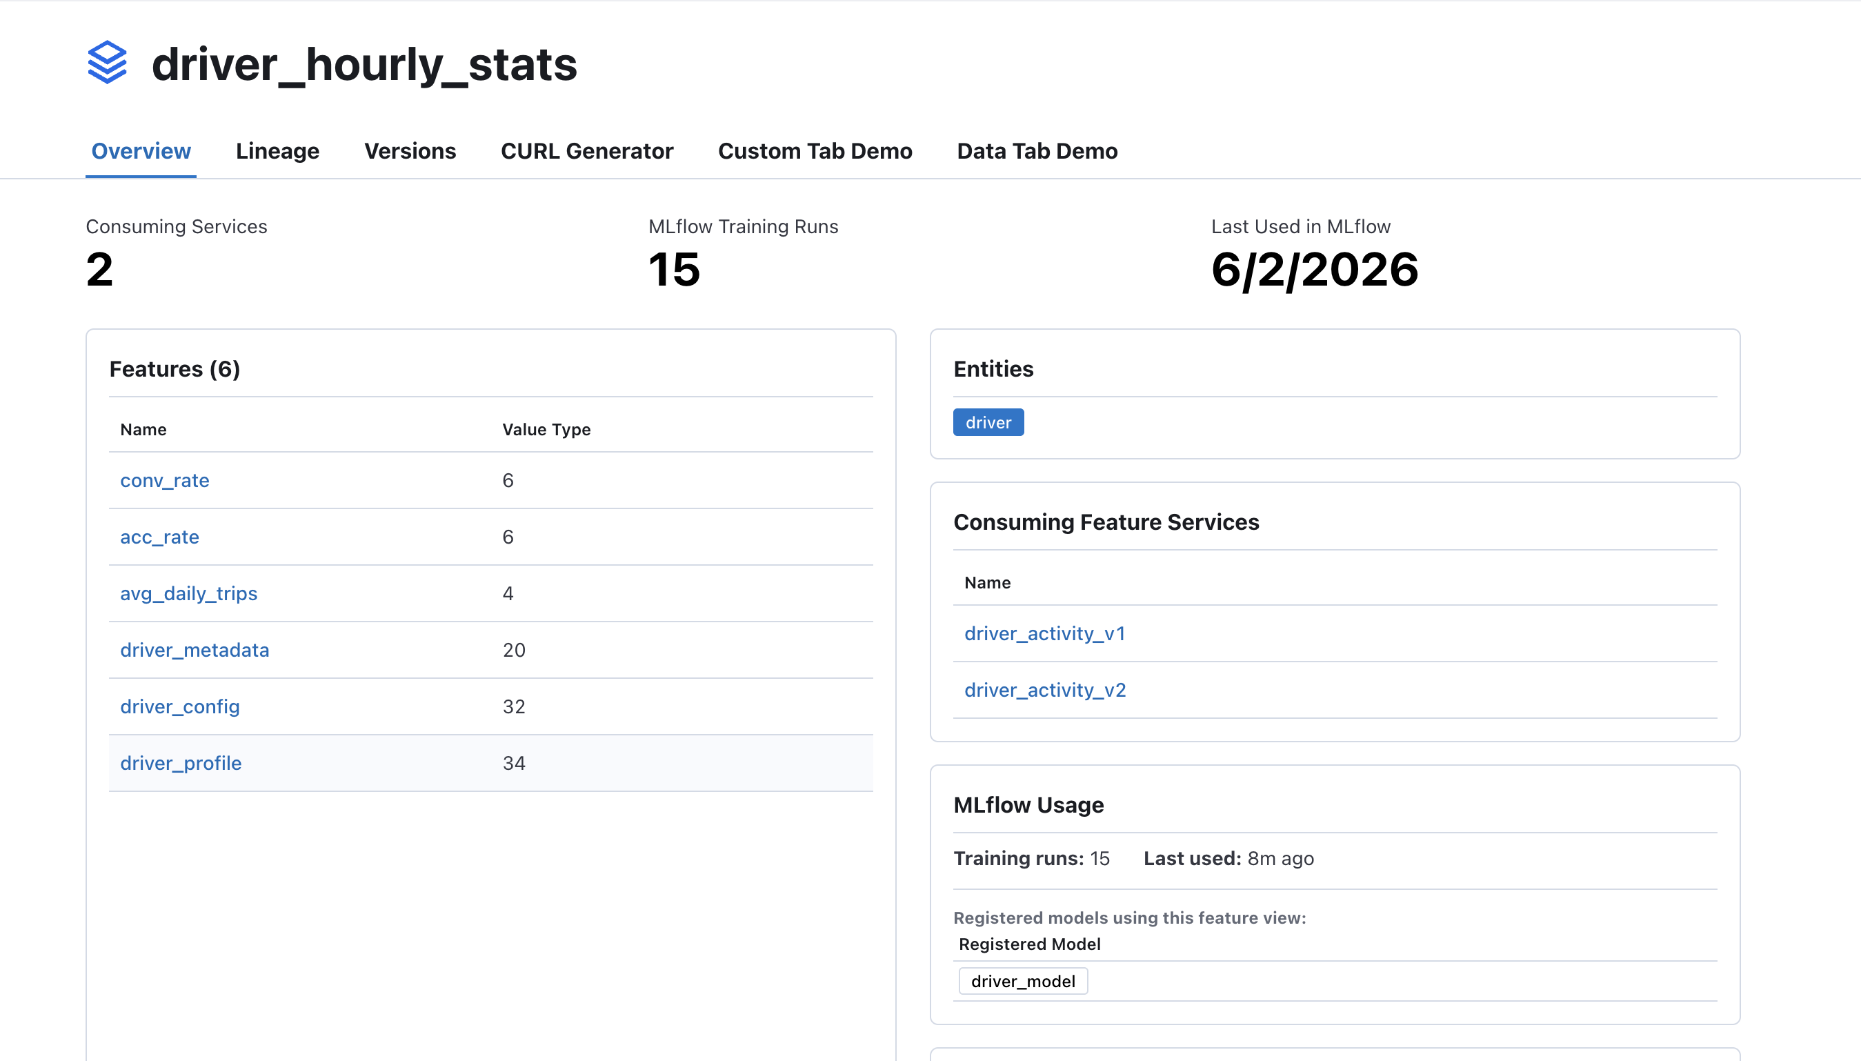Click the MLflow Usage heading
Image resolution: width=1861 pixels, height=1061 pixels.
1028,804
